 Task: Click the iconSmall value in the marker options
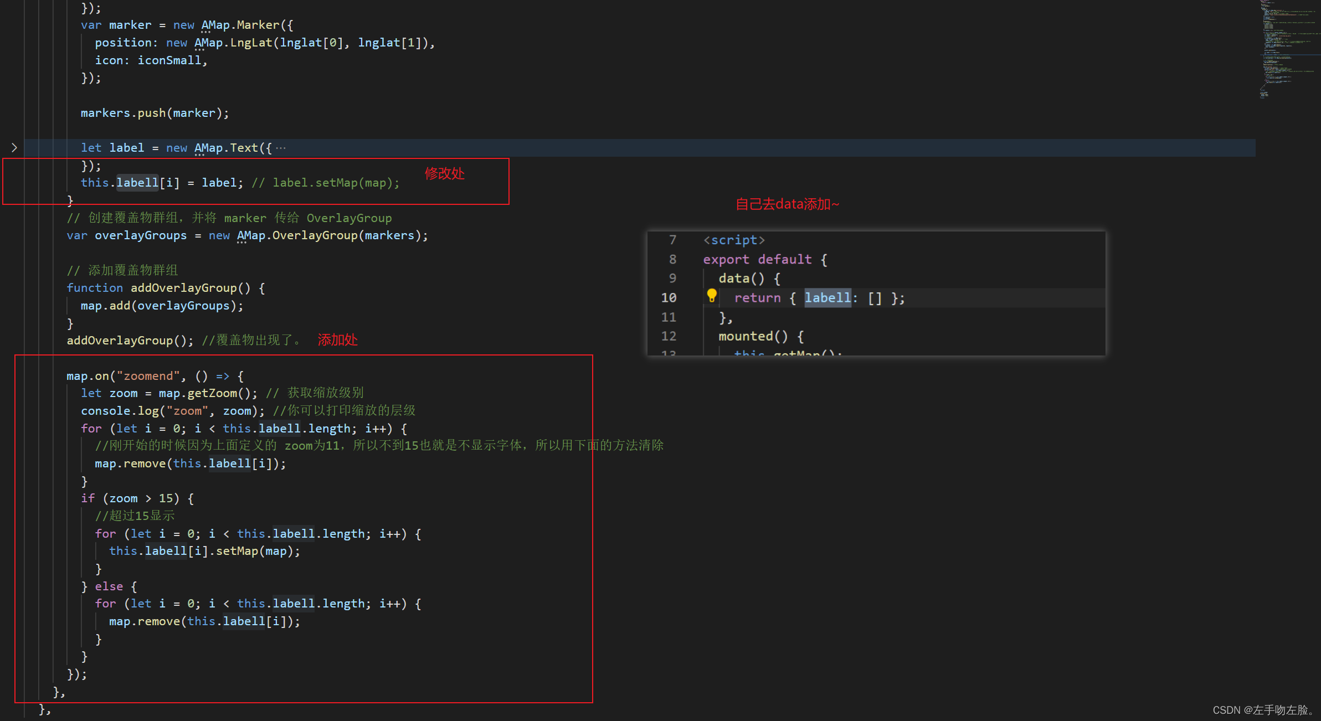(x=169, y=60)
